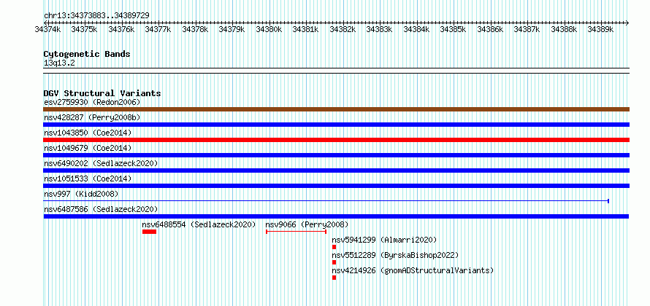Click the short red nsv6488554 bar
This screenshot has height=306, width=650.
coord(149,232)
